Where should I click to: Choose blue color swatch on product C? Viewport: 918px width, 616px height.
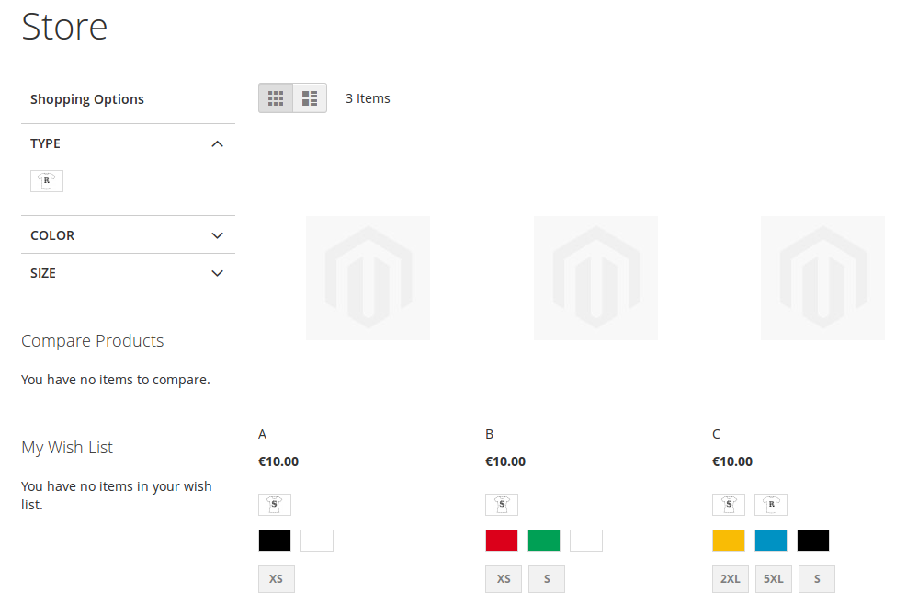(771, 541)
